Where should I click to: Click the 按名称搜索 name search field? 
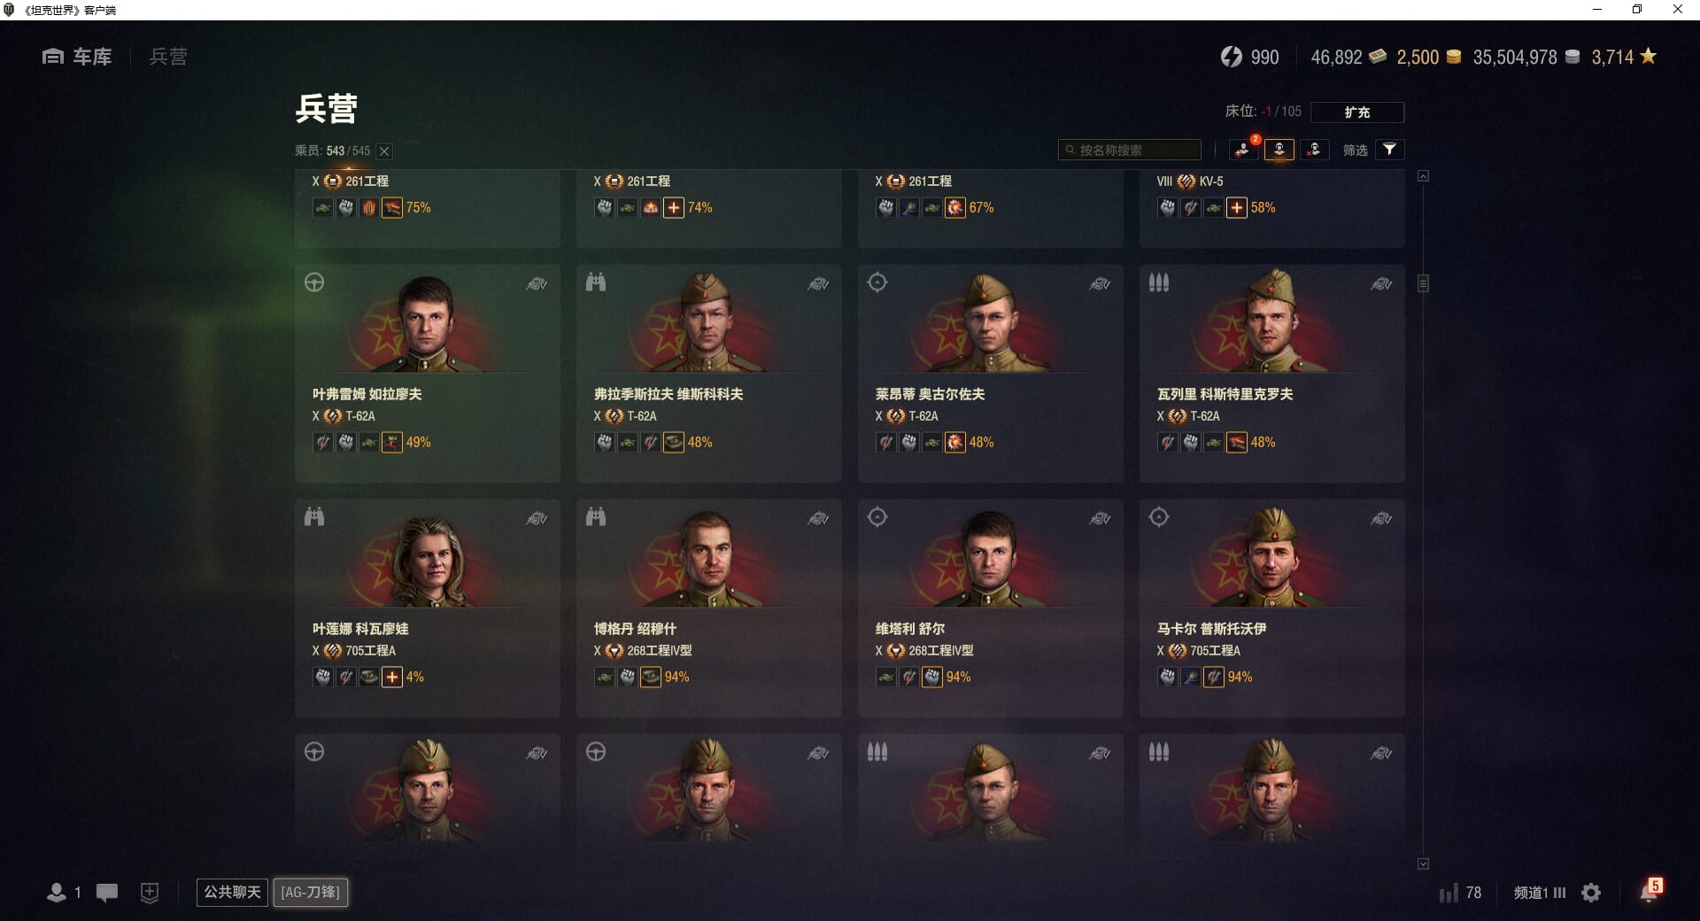(x=1130, y=150)
